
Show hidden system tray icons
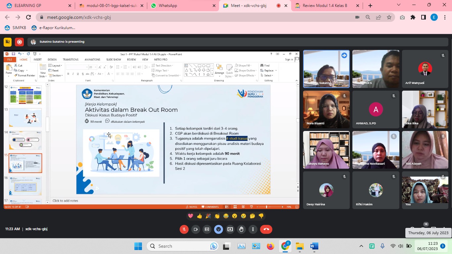pyautogui.click(x=361, y=246)
